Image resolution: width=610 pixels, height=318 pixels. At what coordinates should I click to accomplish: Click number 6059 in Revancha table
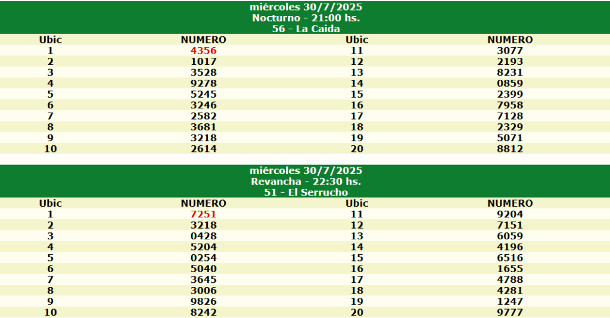(510, 236)
